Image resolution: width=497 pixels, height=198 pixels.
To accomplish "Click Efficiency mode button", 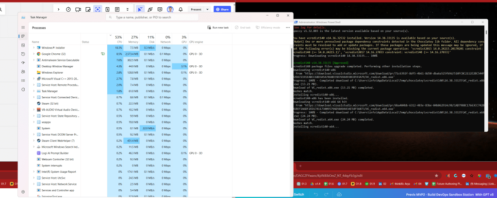I will [268, 28].
